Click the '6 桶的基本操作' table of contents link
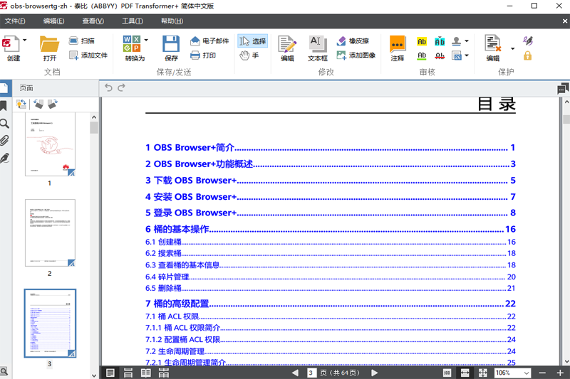 coord(177,229)
